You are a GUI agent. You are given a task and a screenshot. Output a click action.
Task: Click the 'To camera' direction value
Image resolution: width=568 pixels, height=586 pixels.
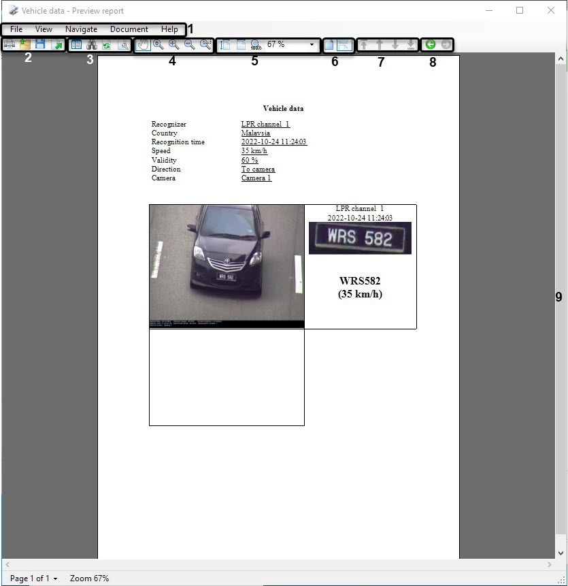pyautogui.click(x=258, y=169)
